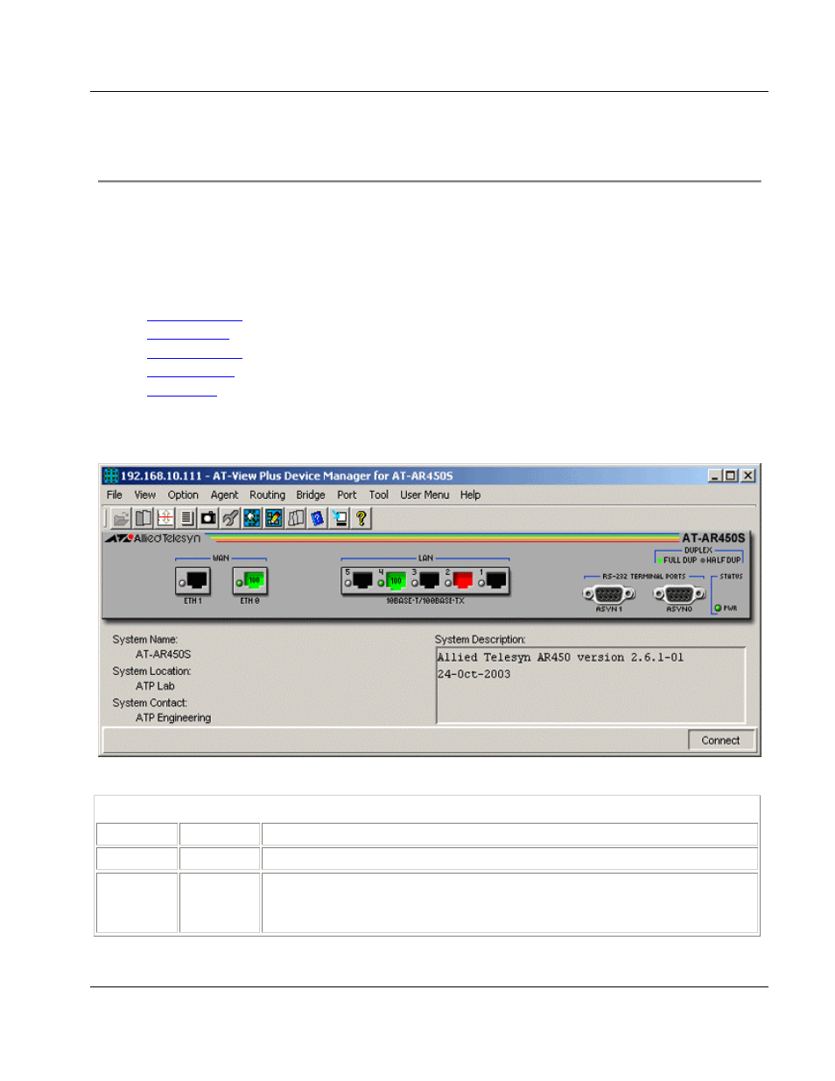This screenshot has width=835, height=1081.
Task: Click the text lines document toolbar icon
Action: click(x=186, y=518)
